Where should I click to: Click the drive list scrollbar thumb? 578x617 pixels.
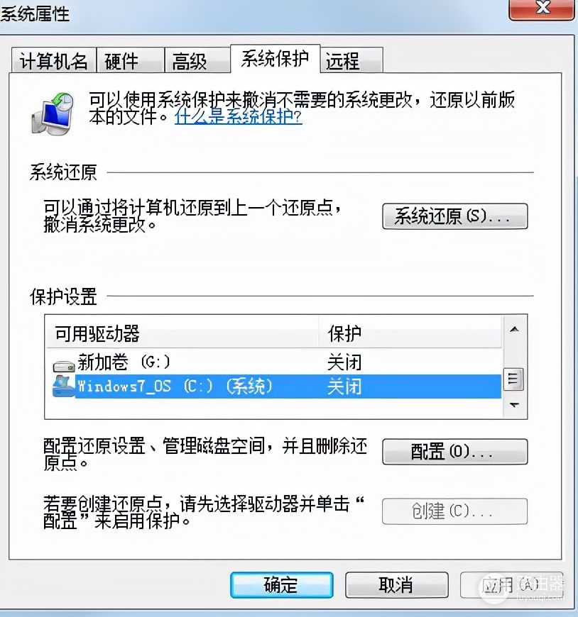513,379
